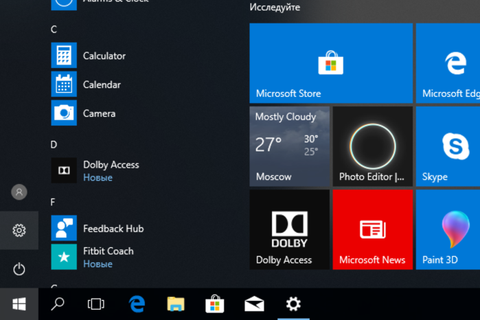Click the Power button icon
The width and height of the screenshot is (480, 320).
tap(19, 269)
